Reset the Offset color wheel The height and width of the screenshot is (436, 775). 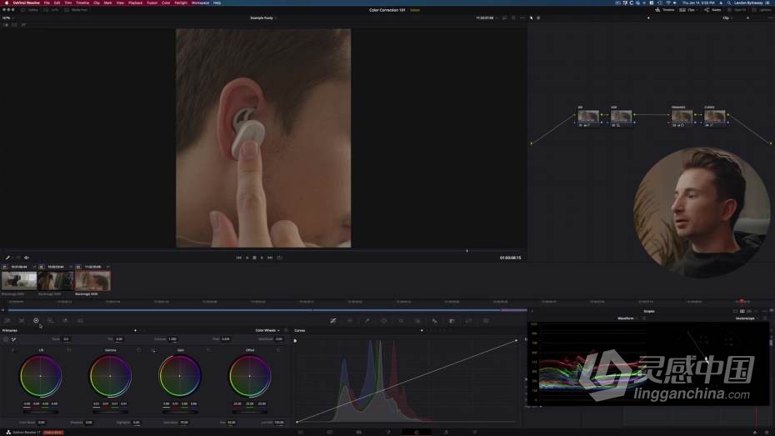(278, 350)
